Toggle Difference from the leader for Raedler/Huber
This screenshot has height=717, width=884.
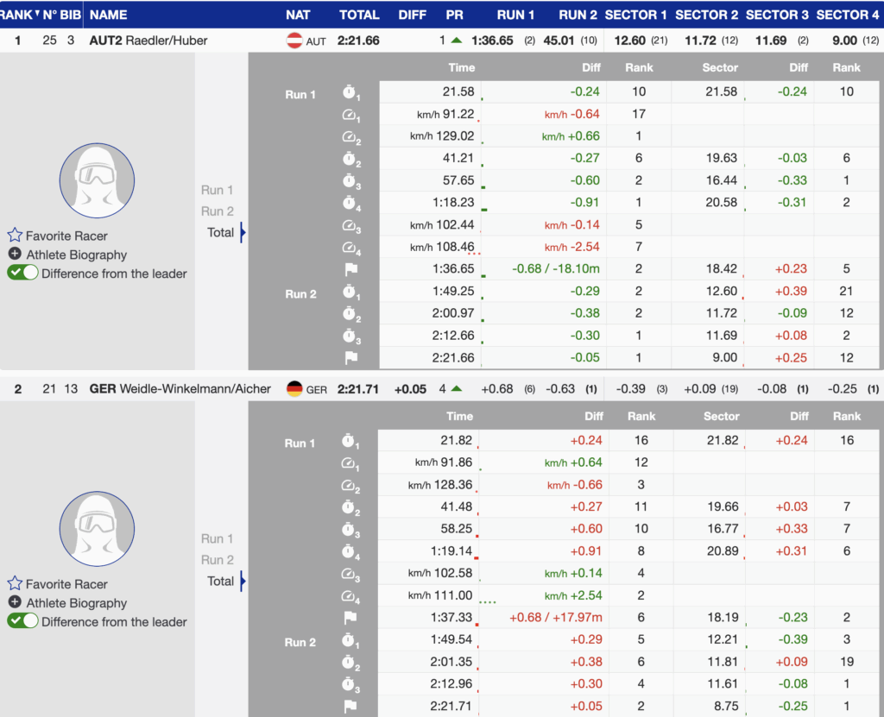point(22,274)
